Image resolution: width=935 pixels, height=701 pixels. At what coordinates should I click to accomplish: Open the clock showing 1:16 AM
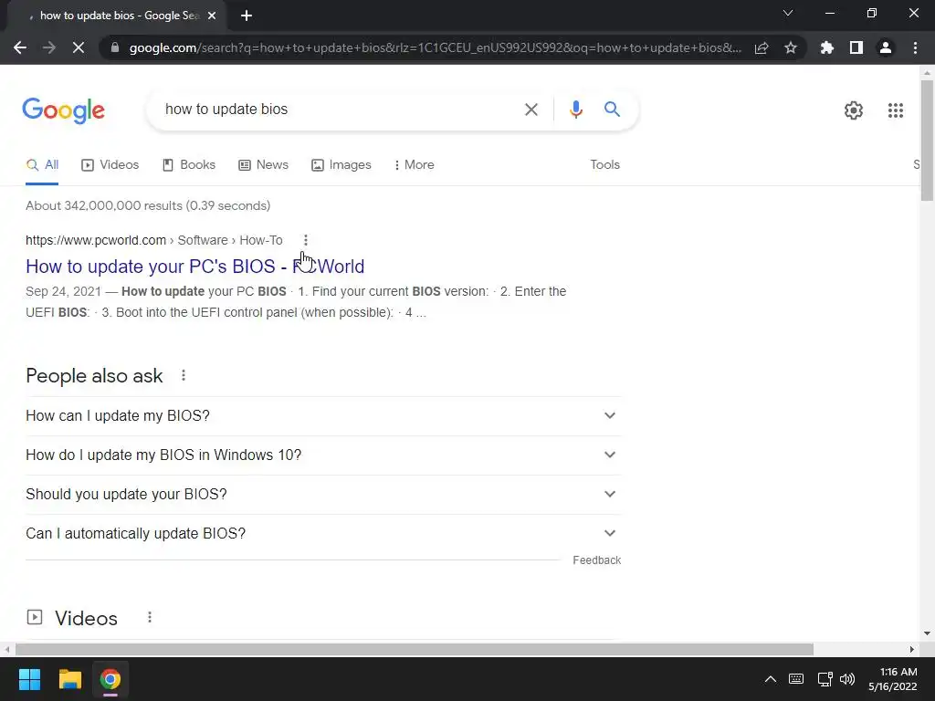[893, 679]
